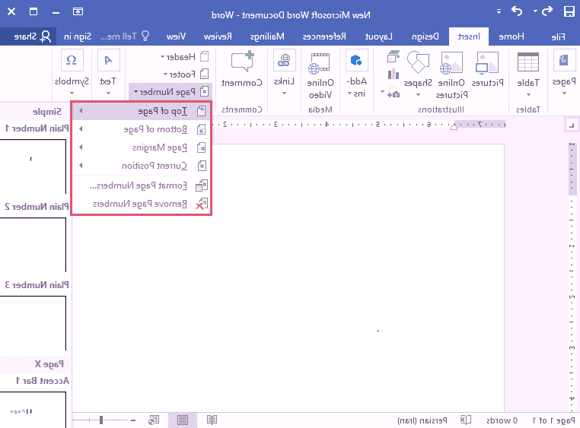The height and width of the screenshot is (428, 580).
Task: Pick the Plain Number 3 thumbnail
Action: point(33,323)
